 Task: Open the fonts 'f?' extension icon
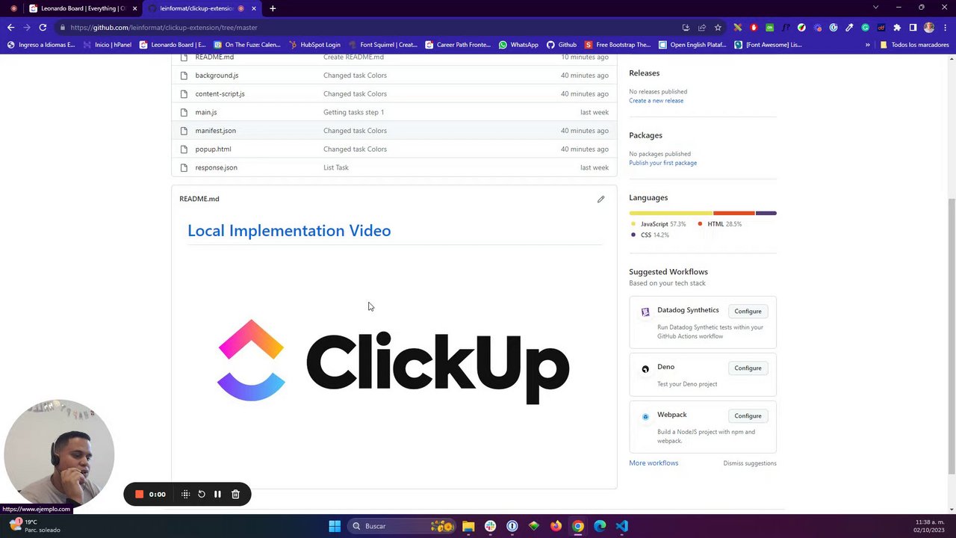(786, 28)
